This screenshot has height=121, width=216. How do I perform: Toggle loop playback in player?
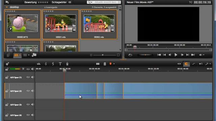(130, 55)
